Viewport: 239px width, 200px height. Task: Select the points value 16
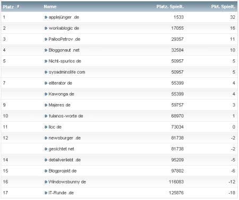tap(233, 28)
